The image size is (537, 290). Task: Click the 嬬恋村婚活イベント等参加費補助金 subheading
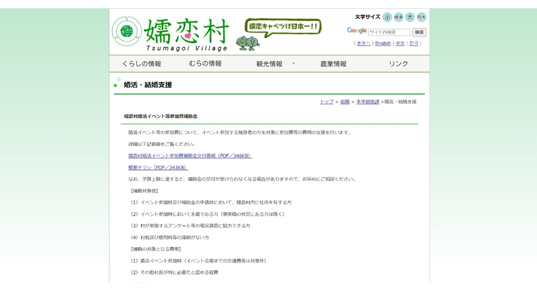click(161, 117)
